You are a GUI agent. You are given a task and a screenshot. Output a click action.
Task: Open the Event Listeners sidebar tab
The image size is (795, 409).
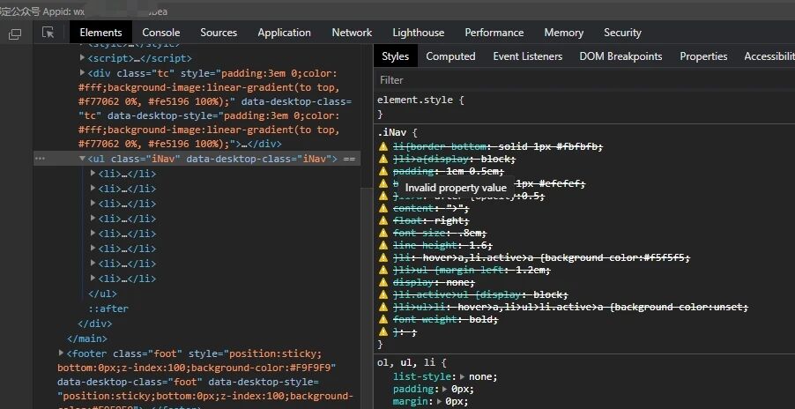528,56
